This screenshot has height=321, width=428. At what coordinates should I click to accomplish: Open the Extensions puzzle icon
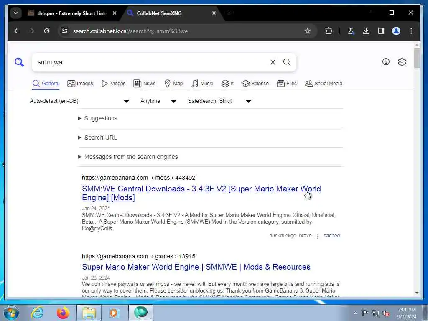329,31
